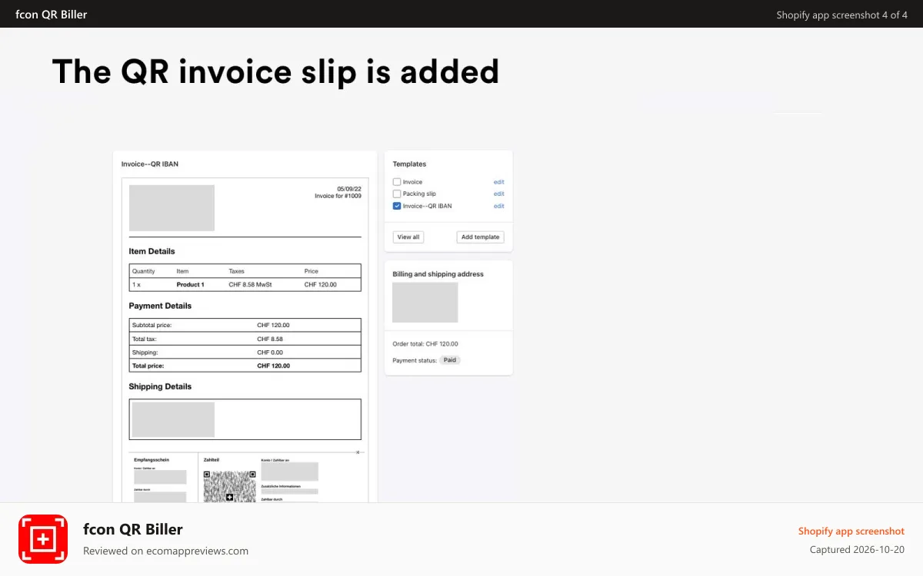Click the 05/09/22 invoice date
923x576 pixels.
pyautogui.click(x=349, y=189)
